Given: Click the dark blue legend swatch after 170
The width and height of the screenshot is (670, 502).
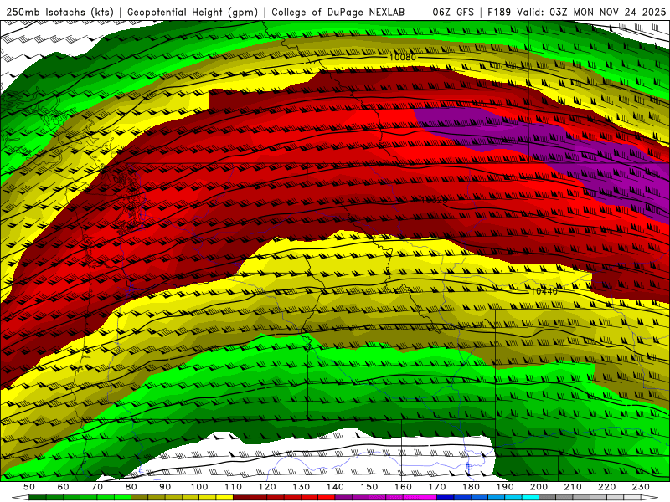Looking at the screenshot, I should [x=446, y=498].
